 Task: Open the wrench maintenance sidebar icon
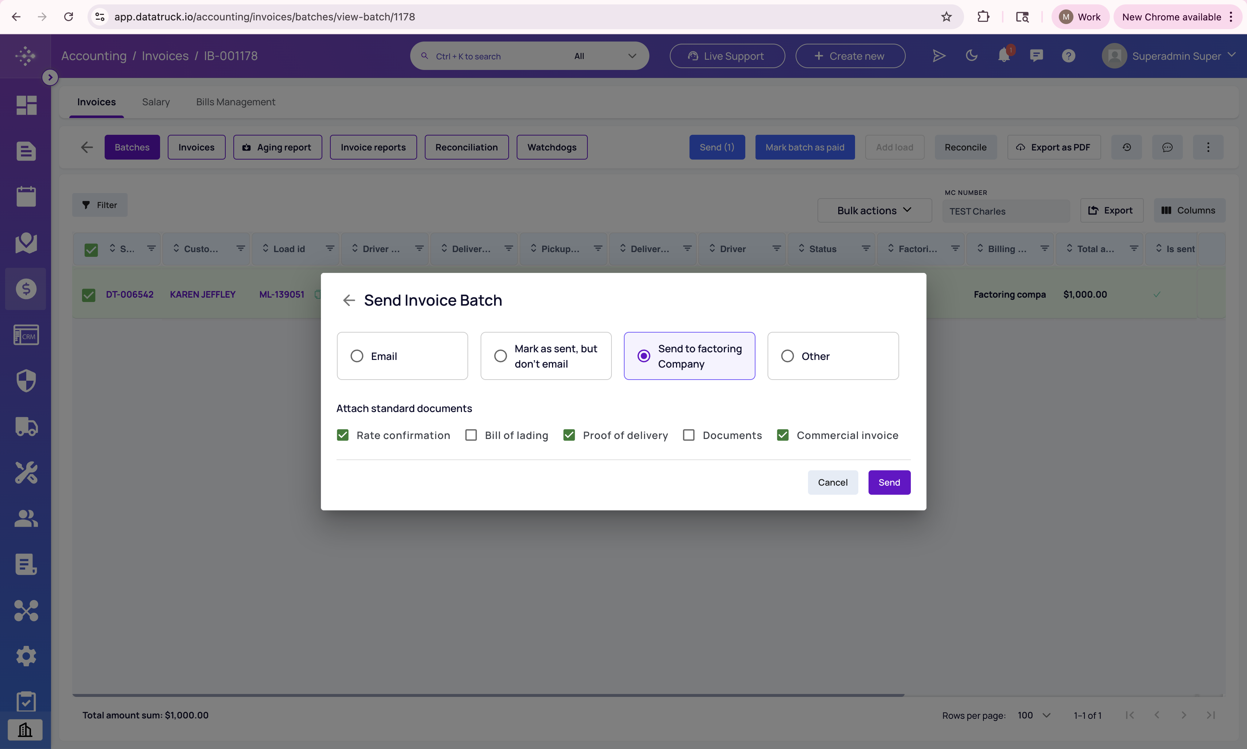click(x=26, y=472)
